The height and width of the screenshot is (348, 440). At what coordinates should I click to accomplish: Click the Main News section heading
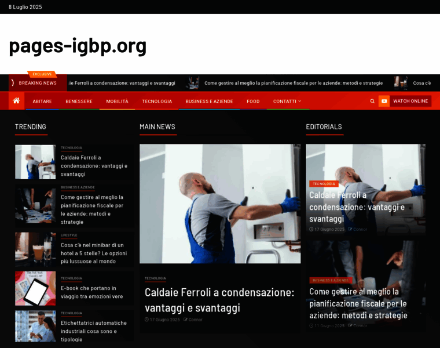[x=157, y=127]
